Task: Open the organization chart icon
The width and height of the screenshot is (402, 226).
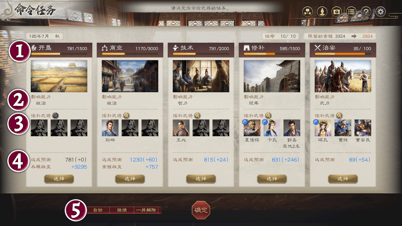Action: (x=307, y=12)
